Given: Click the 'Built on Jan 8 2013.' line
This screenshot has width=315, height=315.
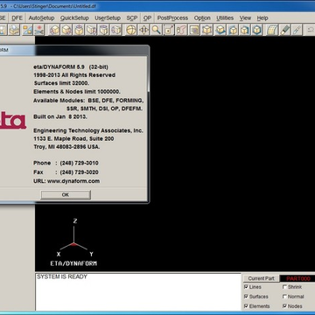Looking at the screenshot, I should (x=60, y=116).
